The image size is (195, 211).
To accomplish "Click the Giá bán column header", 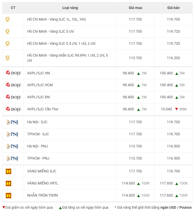I will (173, 8).
